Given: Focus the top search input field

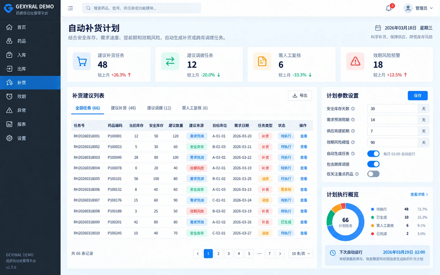Looking at the screenshot, I should (x=141, y=8).
